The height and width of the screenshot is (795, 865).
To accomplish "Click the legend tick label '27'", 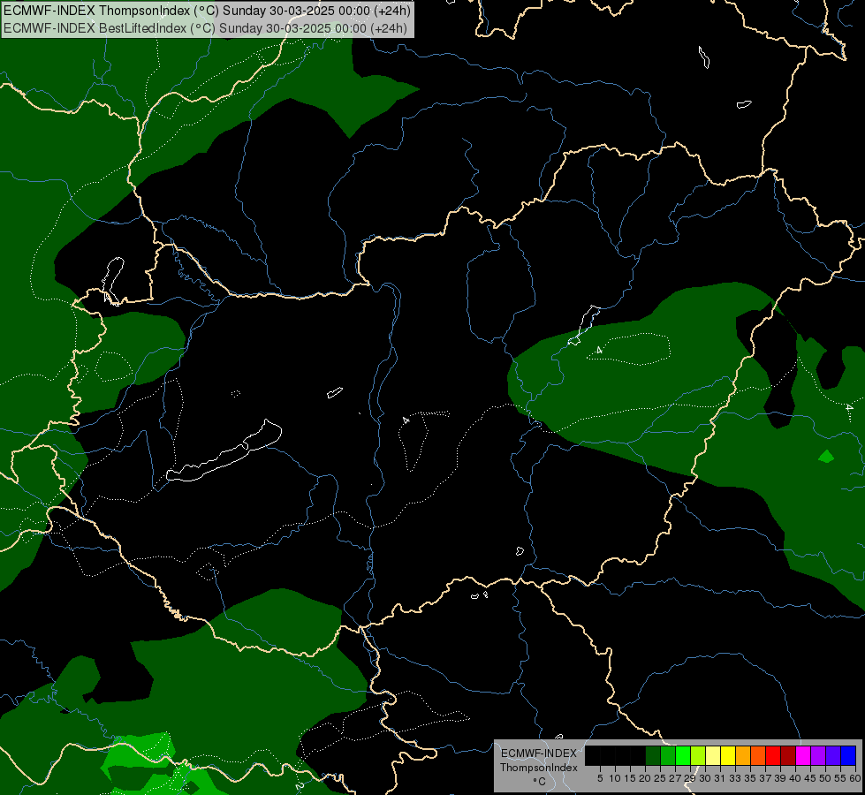I will pos(675,778).
